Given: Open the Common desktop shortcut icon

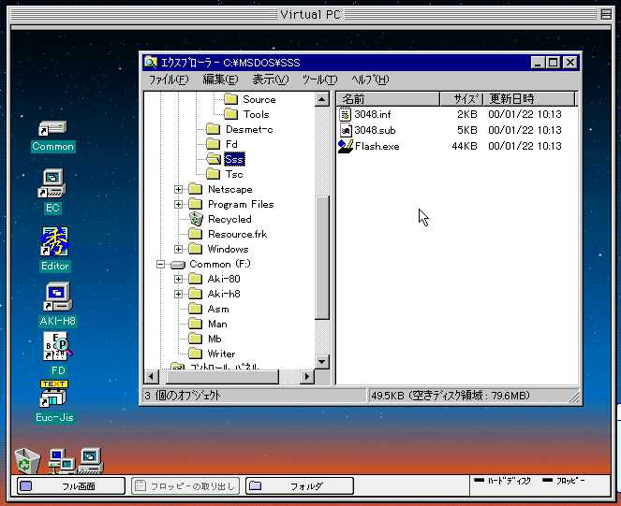Looking at the screenshot, I should pyautogui.click(x=52, y=128).
